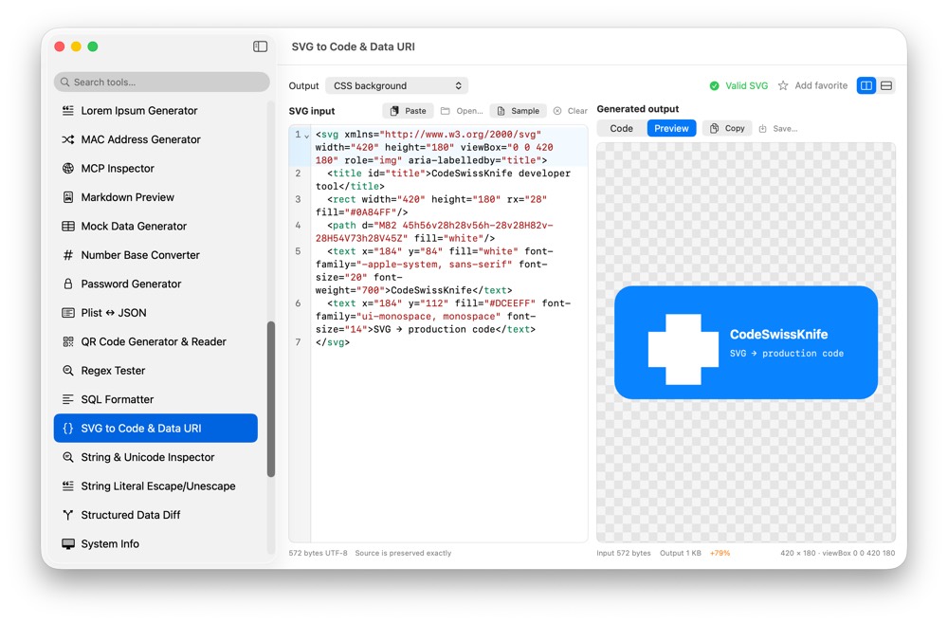The width and height of the screenshot is (948, 623).
Task: Click the Save… output button
Action: [778, 128]
